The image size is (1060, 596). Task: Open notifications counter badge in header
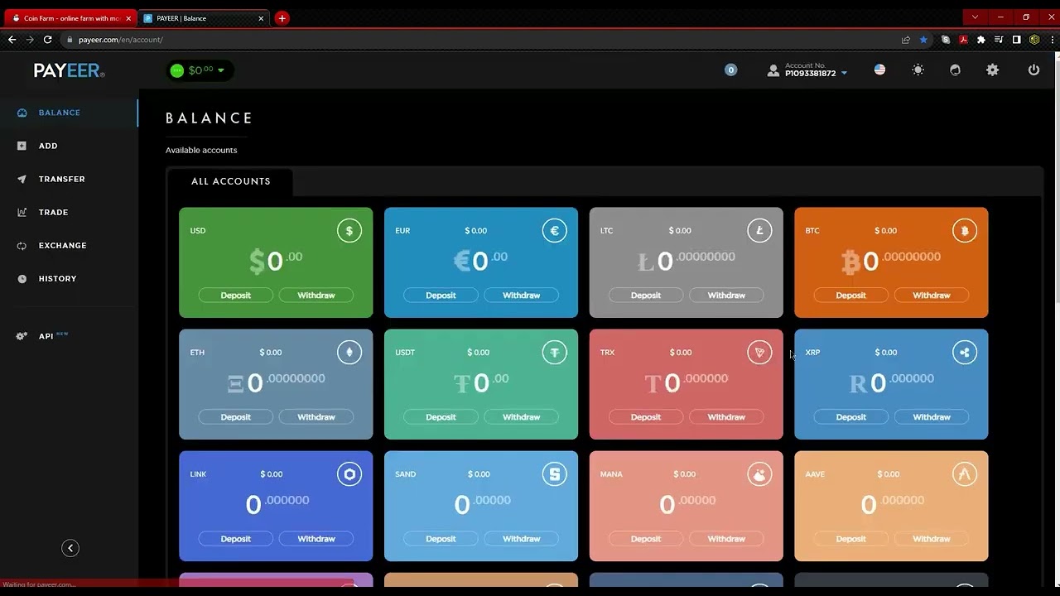tap(730, 70)
